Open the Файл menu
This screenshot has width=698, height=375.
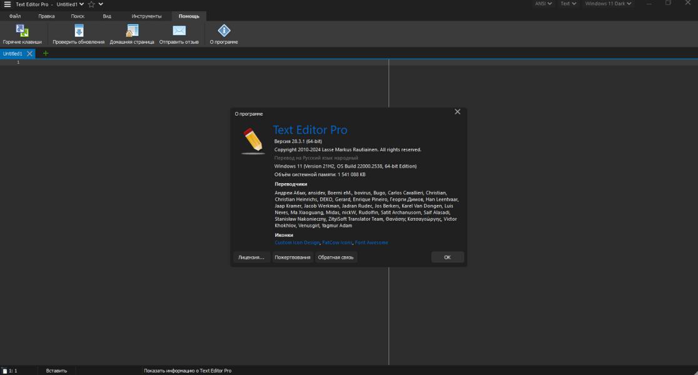14,16
